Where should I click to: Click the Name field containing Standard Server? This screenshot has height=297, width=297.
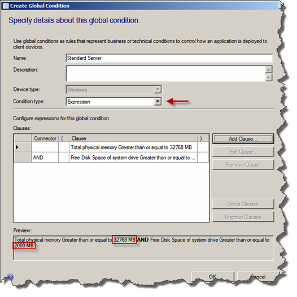tap(169, 58)
